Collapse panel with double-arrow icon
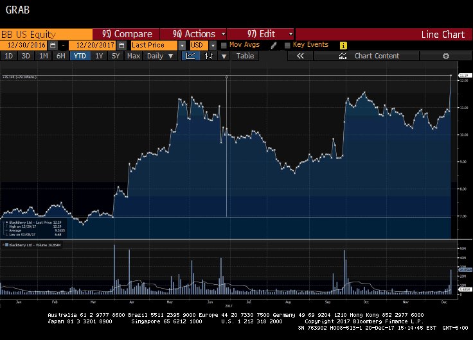The image size is (473, 340). [x=300, y=56]
